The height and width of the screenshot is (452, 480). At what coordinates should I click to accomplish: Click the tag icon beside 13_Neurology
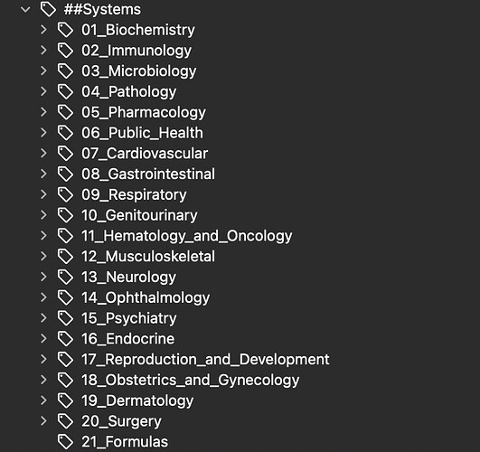65,278
